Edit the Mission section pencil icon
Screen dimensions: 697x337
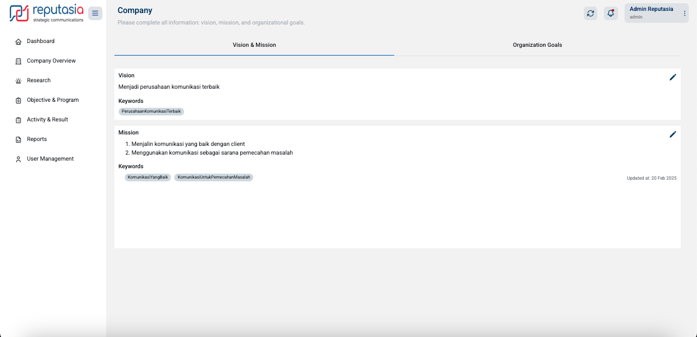[672, 134]
